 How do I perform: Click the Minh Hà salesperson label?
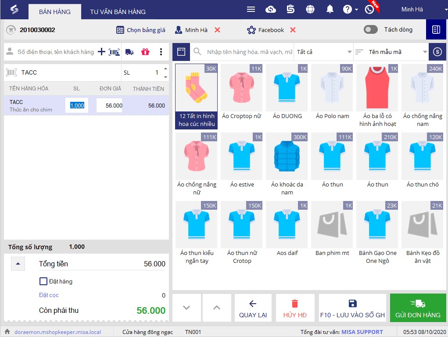pyautogui.click(x=196, y=30)
